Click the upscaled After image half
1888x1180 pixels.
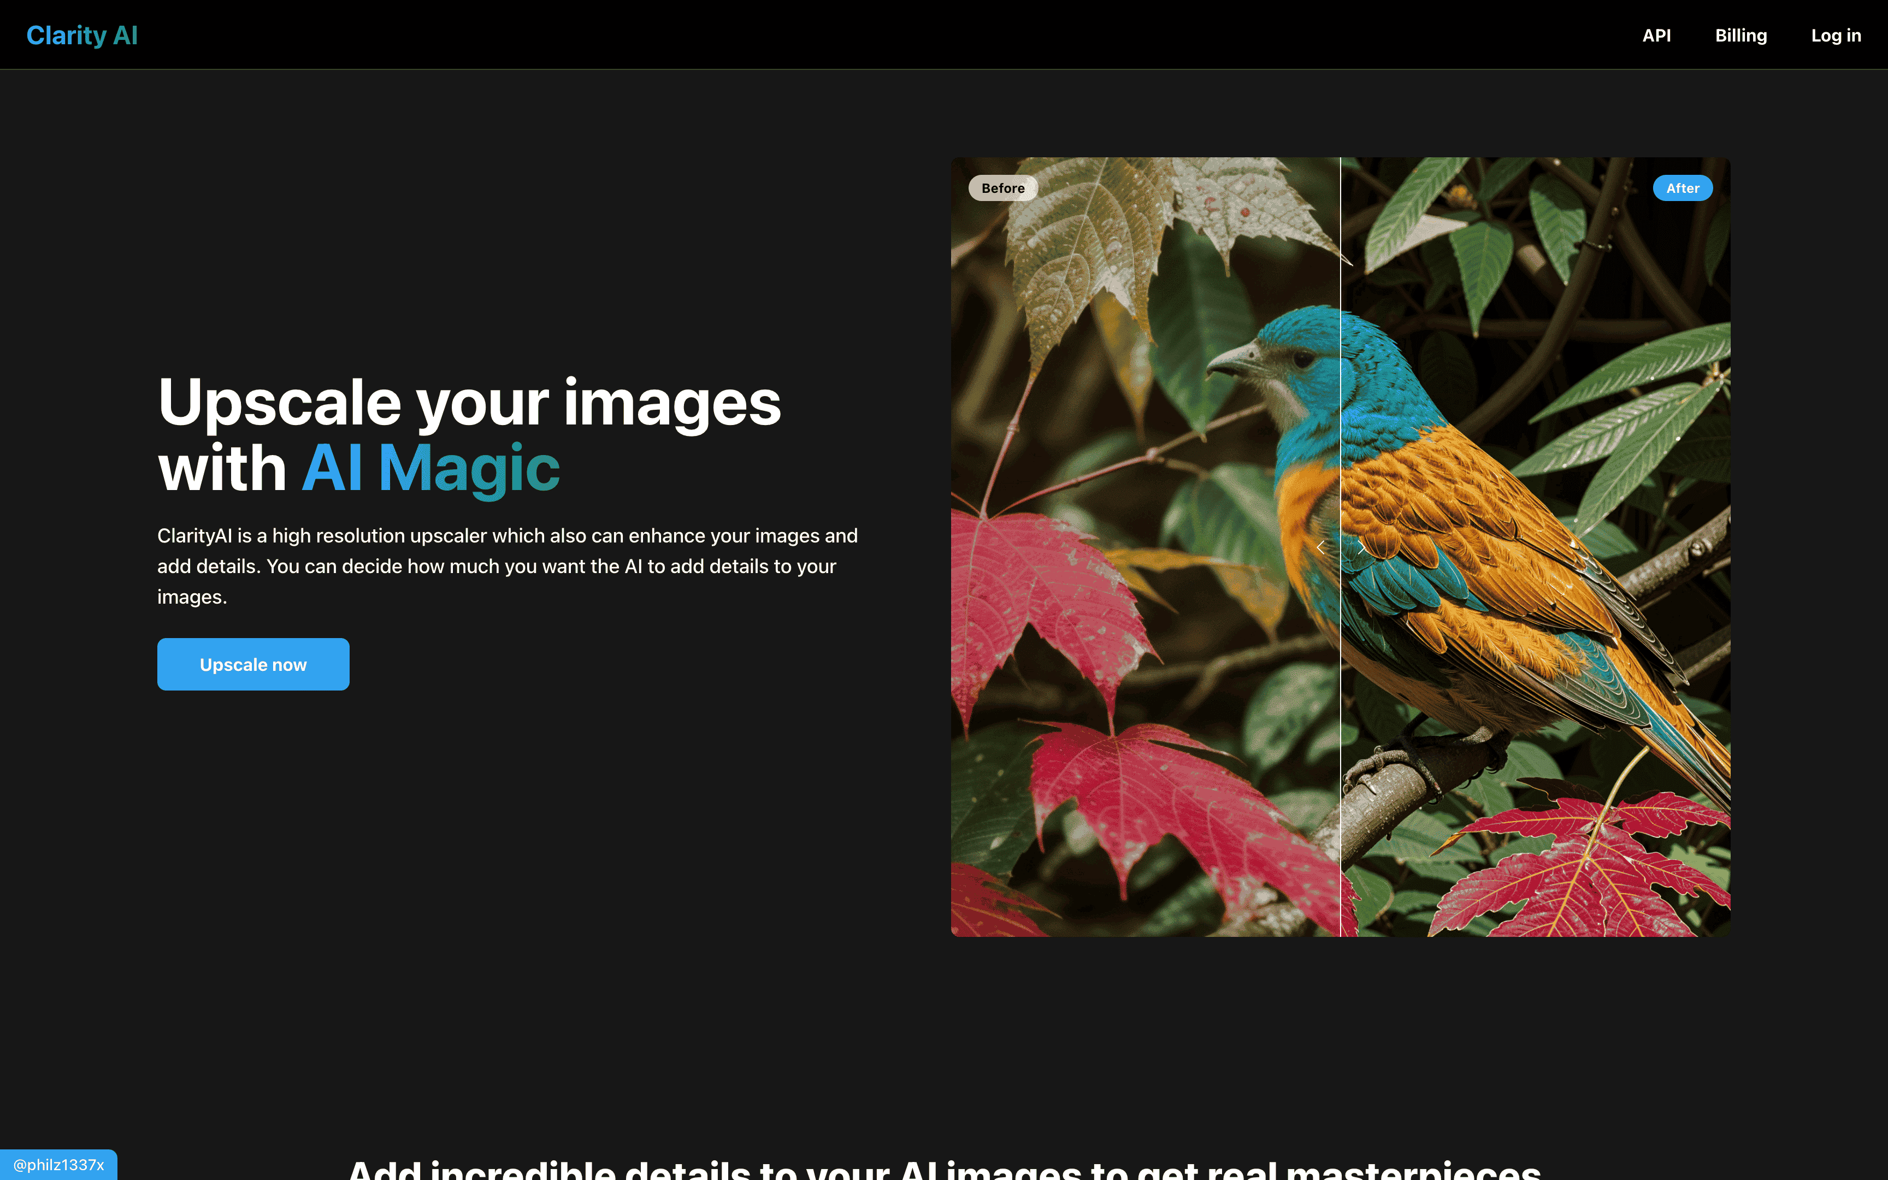coord(1535,546)
